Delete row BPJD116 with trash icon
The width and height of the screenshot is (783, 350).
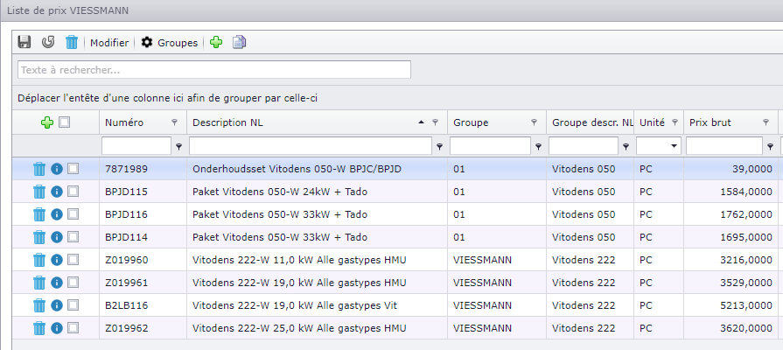click(x=39, y=214)
